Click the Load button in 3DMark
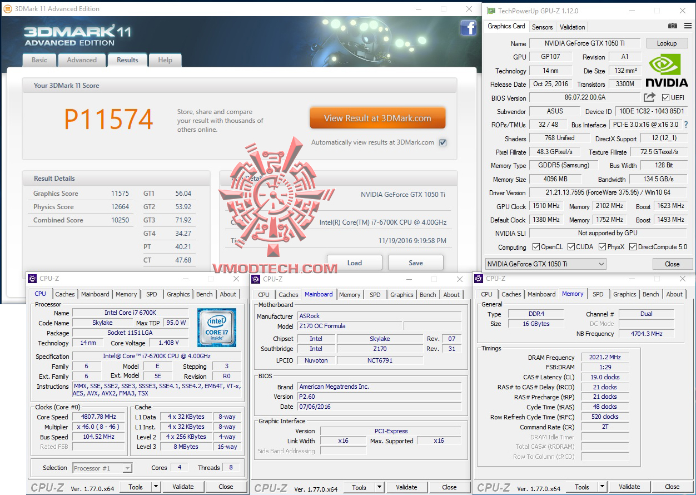696x495 pixels. point(355,263)
